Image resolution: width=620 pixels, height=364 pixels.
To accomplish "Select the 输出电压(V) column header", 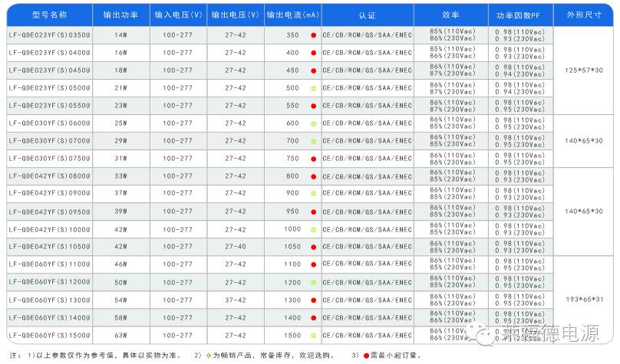I will point(236,15).
